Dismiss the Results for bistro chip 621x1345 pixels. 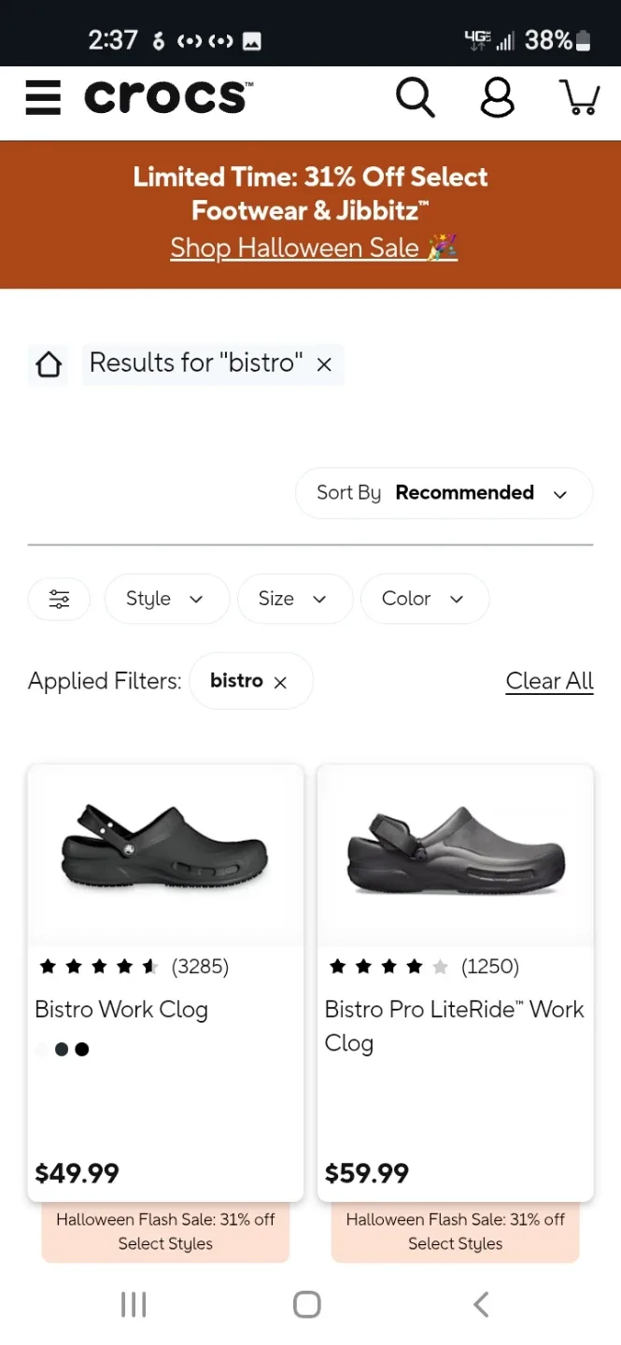click(324, 364)
